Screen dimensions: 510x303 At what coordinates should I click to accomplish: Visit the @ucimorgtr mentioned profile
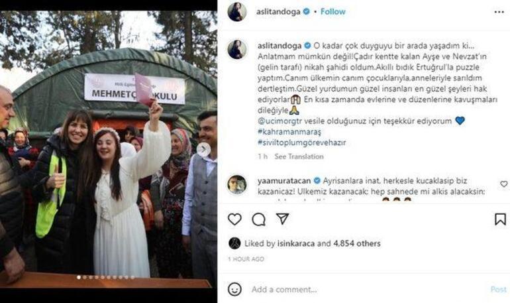coord(280,121)
